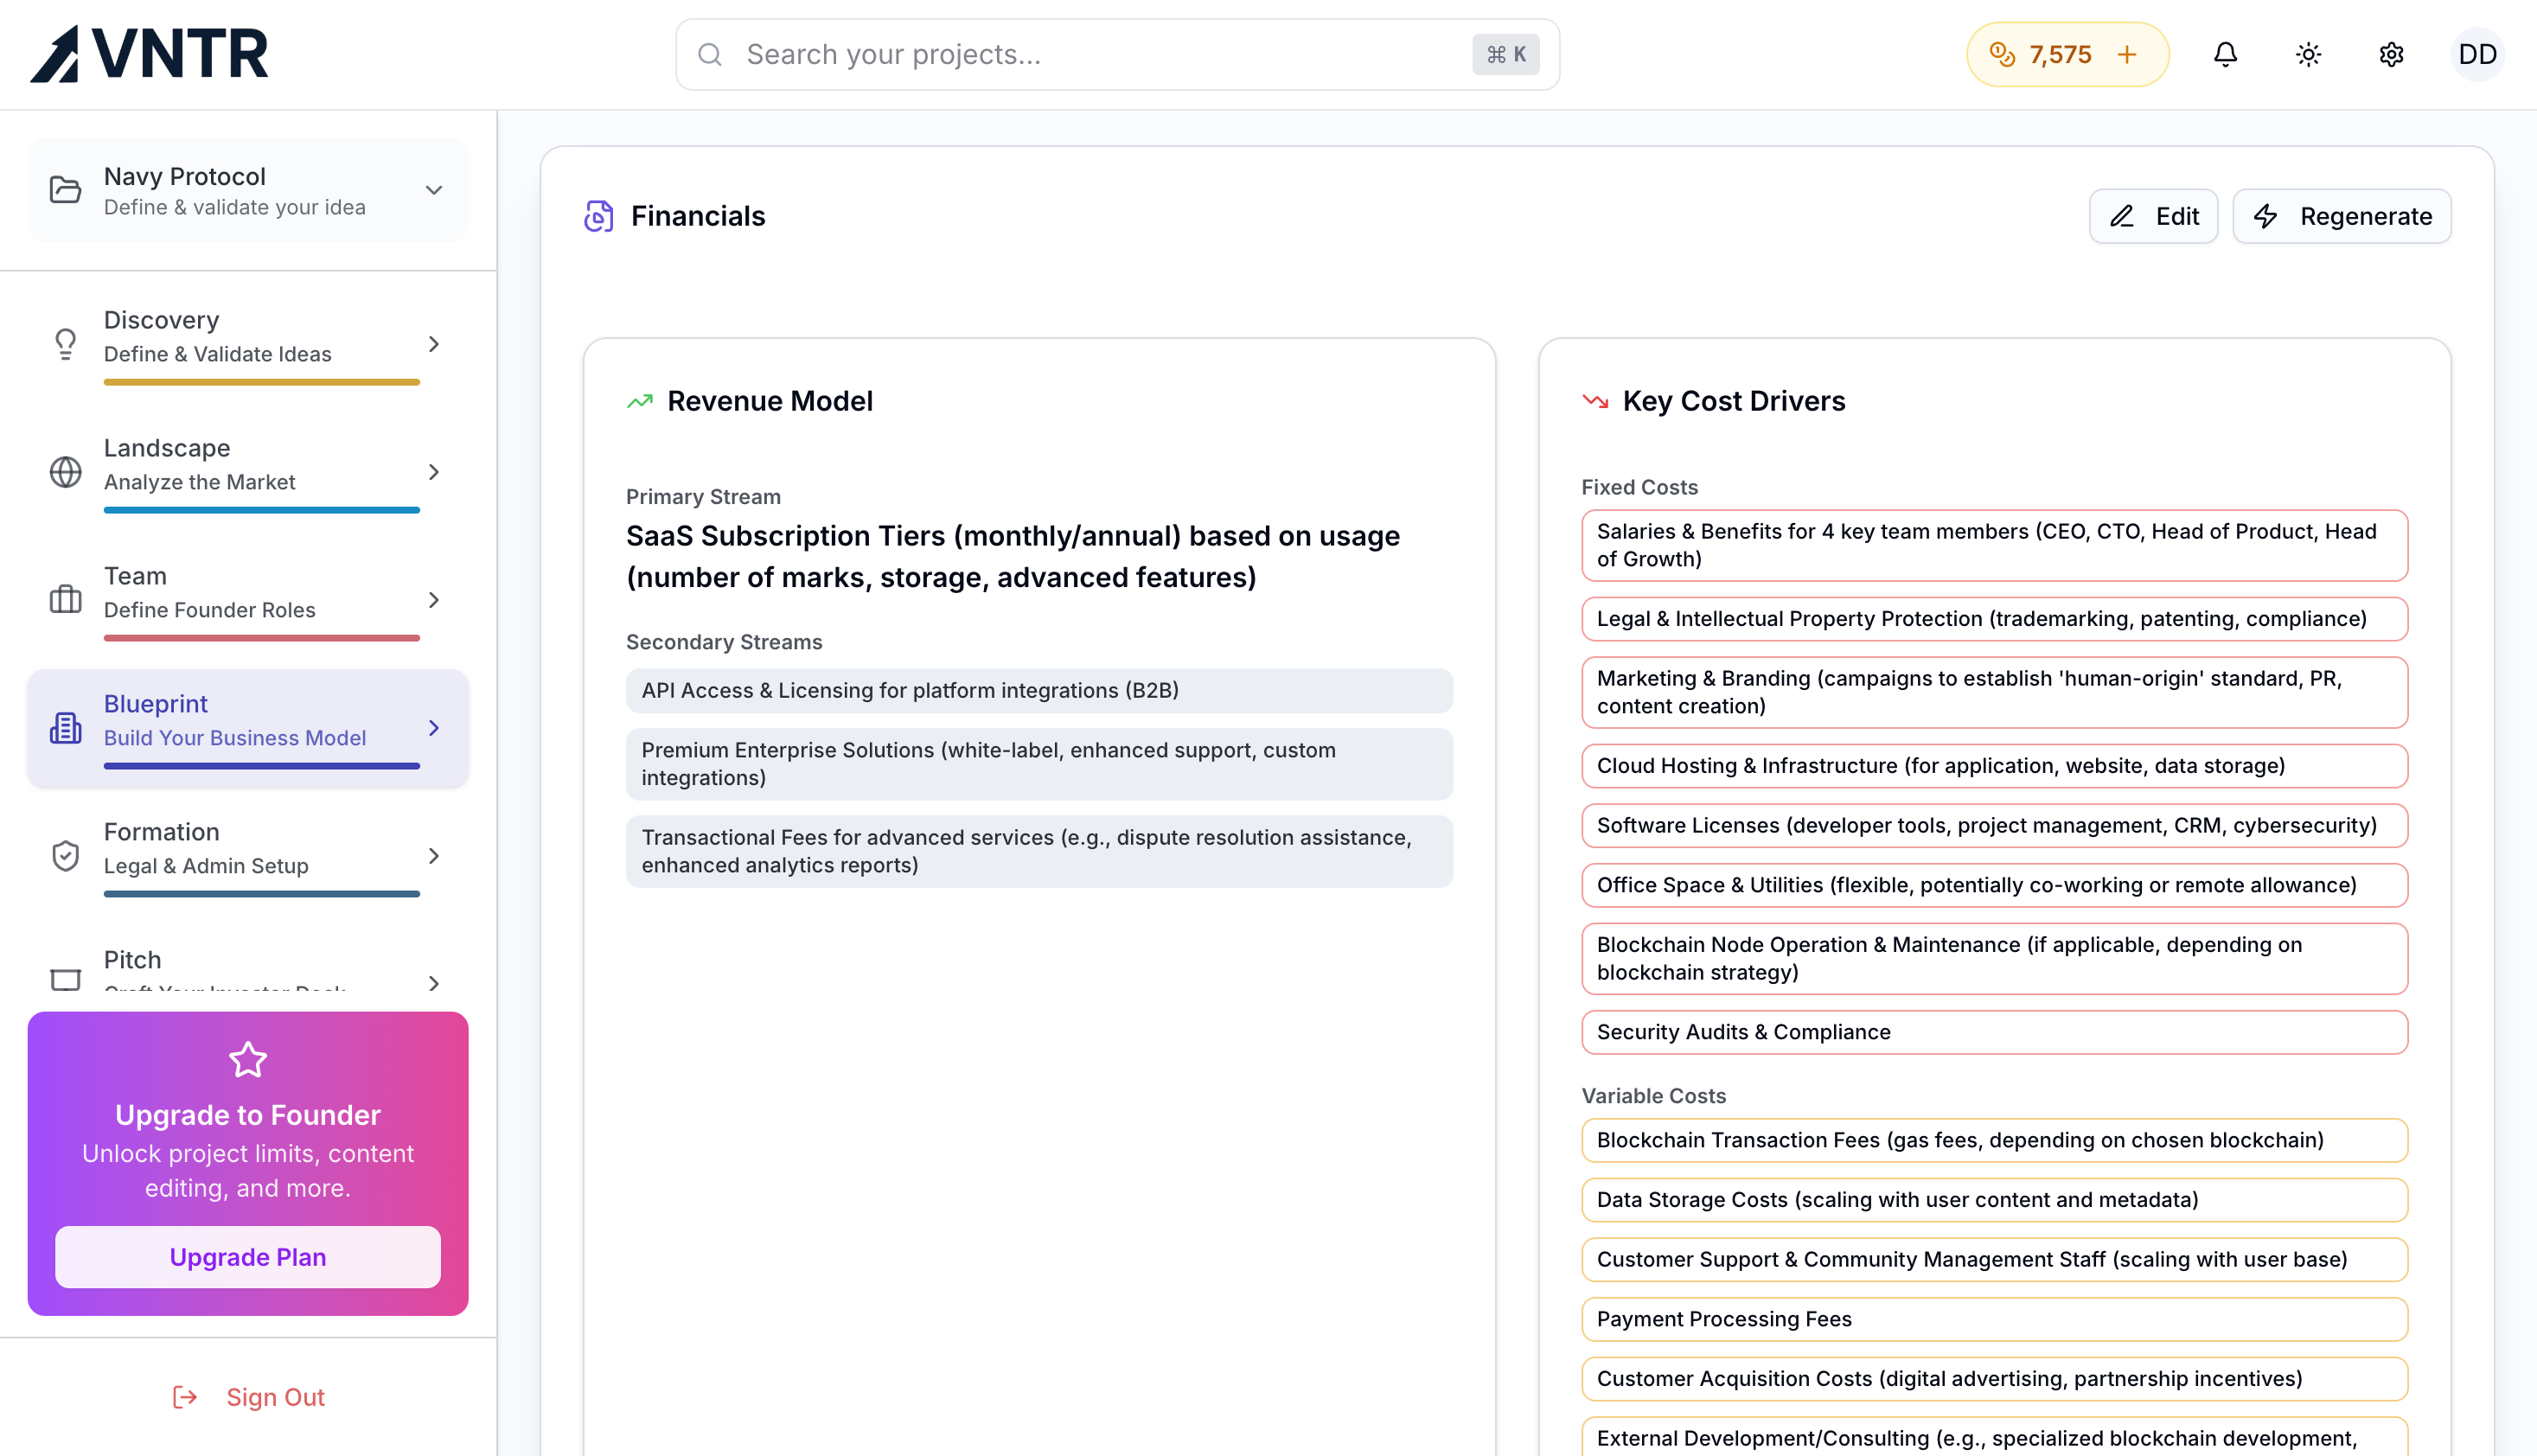2537x1456 pixels.
Task: Expand the Navy Protocol project dropdown
Action: 433,190
